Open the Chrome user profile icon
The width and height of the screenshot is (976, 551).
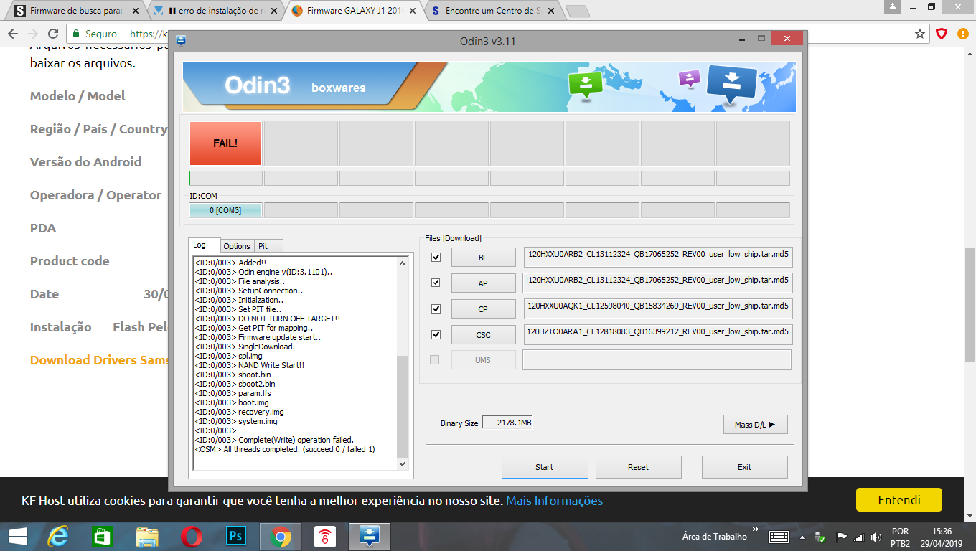891,7
